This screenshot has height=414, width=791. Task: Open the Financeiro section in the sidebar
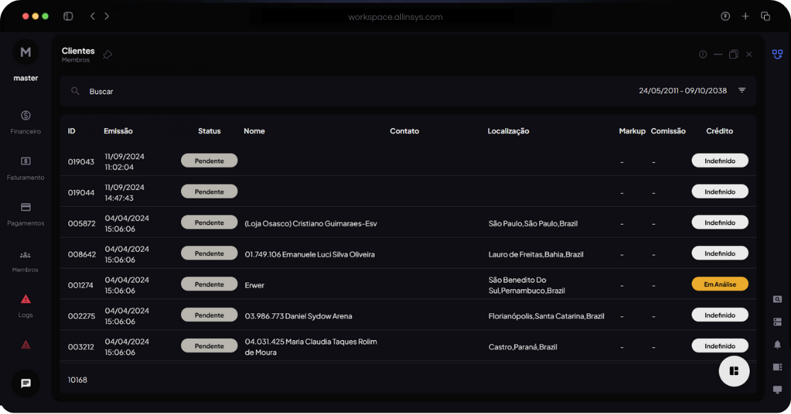(x=25, y=121)
